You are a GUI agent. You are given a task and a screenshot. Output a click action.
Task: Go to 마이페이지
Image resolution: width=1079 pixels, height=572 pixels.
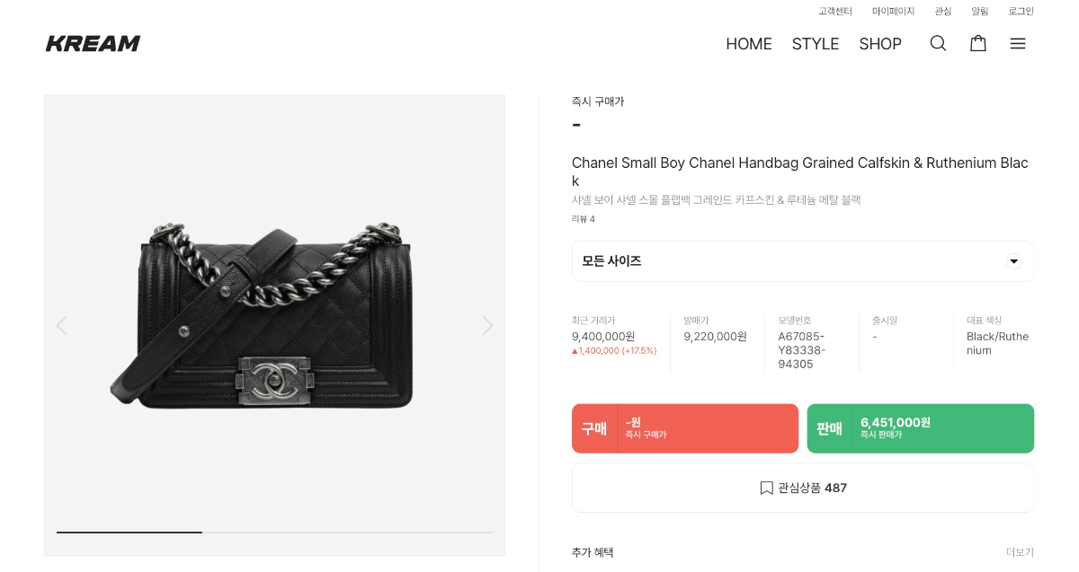coord(893,12)
